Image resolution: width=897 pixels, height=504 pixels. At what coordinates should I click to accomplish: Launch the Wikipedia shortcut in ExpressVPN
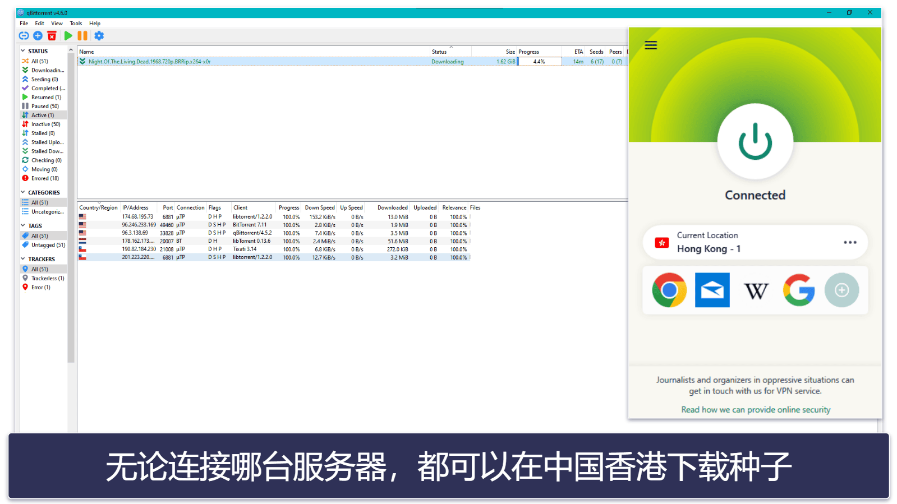click(x=756, y=290)
